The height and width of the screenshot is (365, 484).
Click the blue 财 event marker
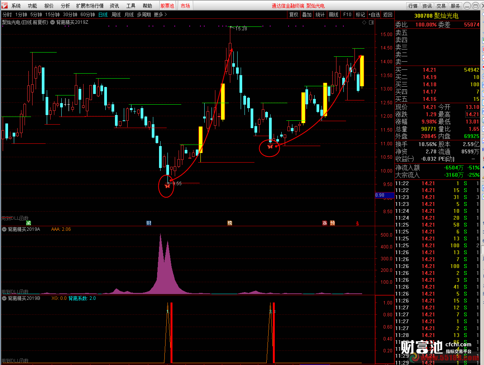(x=149, y=223)
